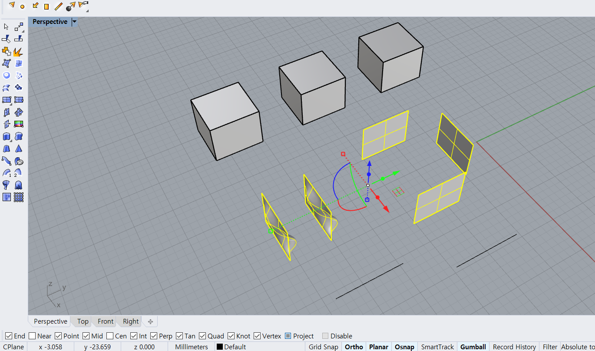The image size is (595, 351).
Task: Toggle the Perp osnap checkbox
Action: tap(154, 336)
